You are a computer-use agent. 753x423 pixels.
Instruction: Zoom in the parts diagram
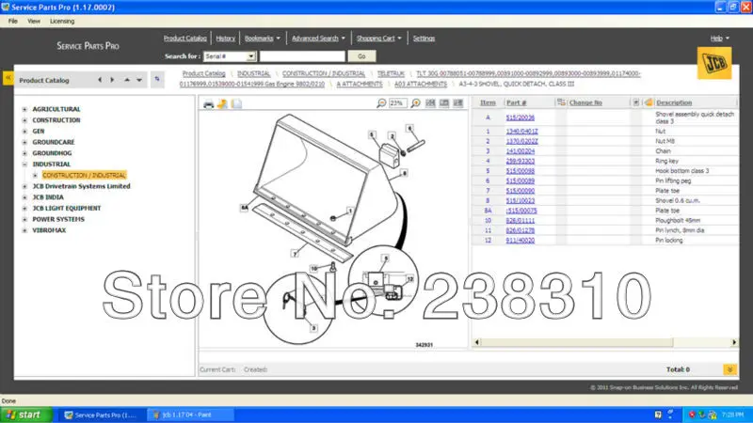415,103
